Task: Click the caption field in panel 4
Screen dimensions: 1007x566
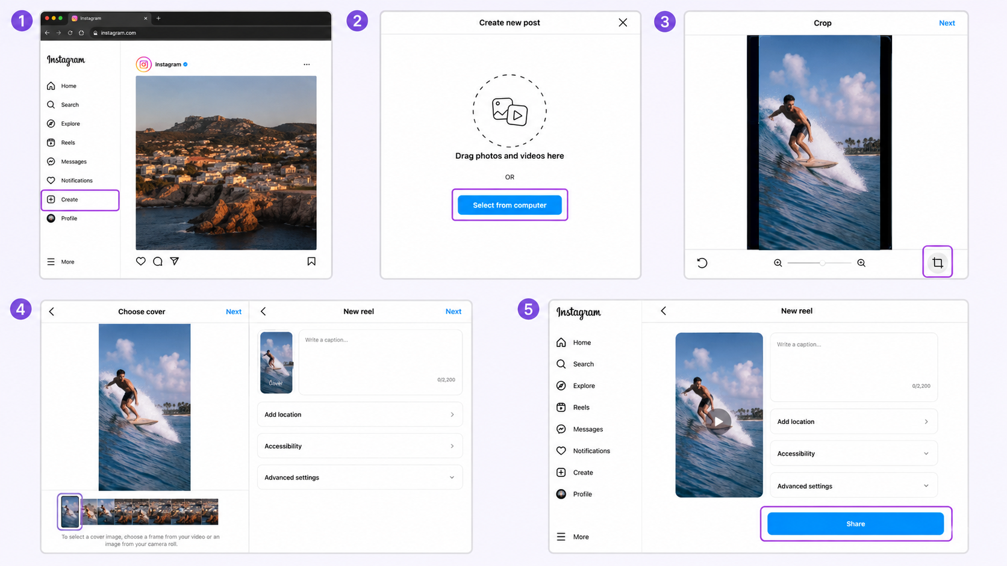Action: [x=381, y=363]
